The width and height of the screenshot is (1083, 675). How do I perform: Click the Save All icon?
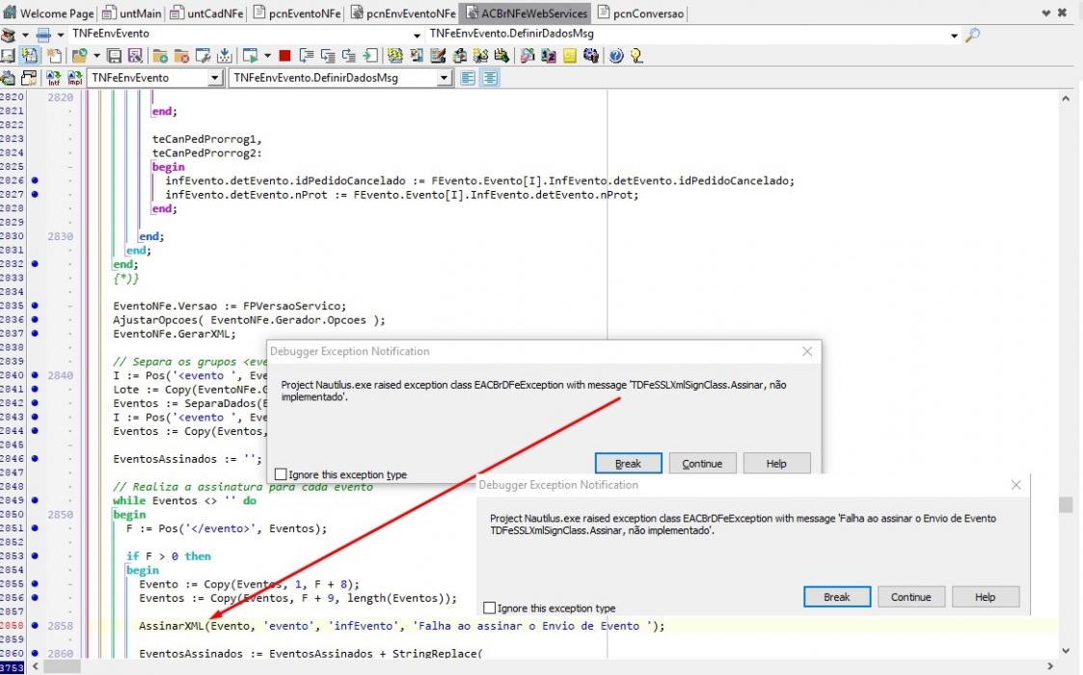tap(135, 55)
